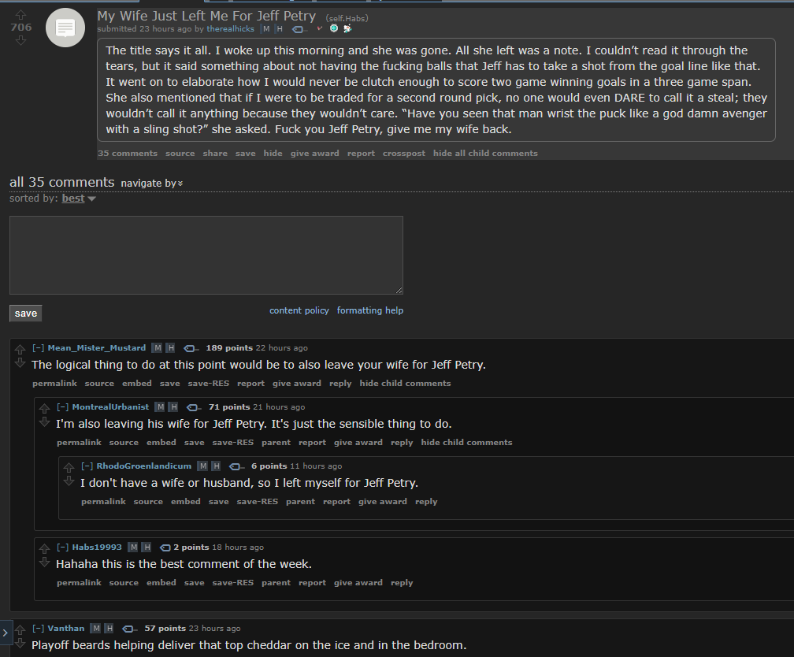Click reply under RhodoGroenlandicum's comment

pos(426,502)
